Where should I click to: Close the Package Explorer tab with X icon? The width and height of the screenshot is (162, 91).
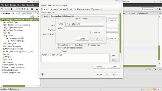tap(17, 13)
